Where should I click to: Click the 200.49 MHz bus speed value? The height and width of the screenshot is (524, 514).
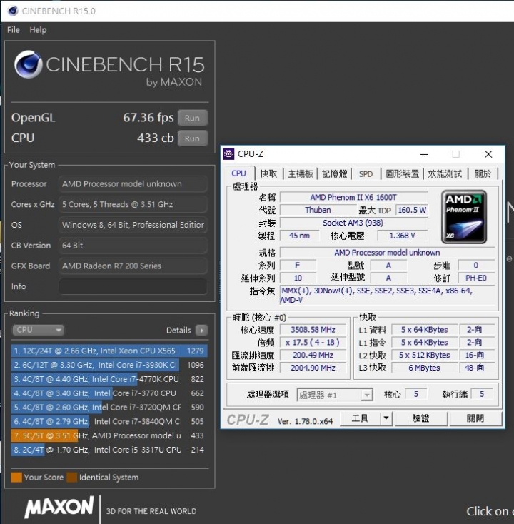point(313,355)
